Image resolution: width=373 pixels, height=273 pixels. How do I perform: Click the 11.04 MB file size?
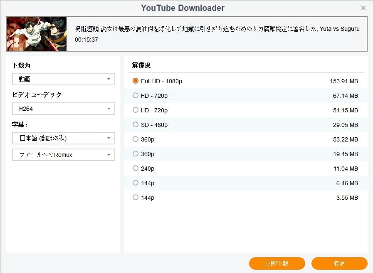tap(346, 169)
